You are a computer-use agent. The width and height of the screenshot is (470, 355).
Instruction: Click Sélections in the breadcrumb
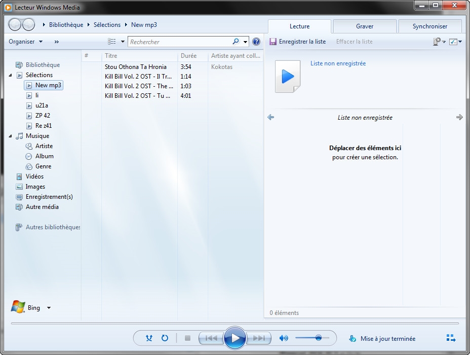[x=107, y=25]
